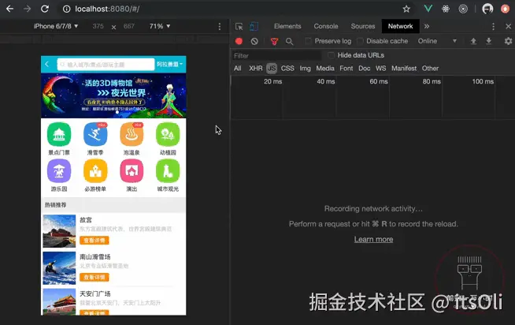Export HAR file with download arrow
The image size is (515, 325).
click(x=489, y=41)
